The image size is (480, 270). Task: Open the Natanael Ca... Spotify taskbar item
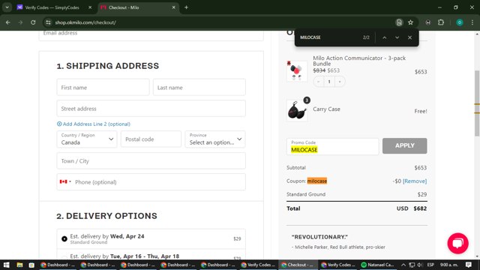[377, 265]
